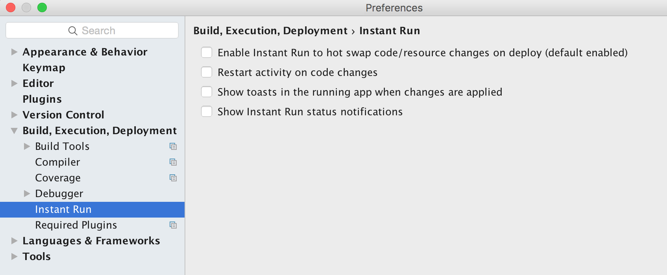This screenshot has height=275, width=667.
Task: Click the Search settings input field
Action: click(92, 30)
